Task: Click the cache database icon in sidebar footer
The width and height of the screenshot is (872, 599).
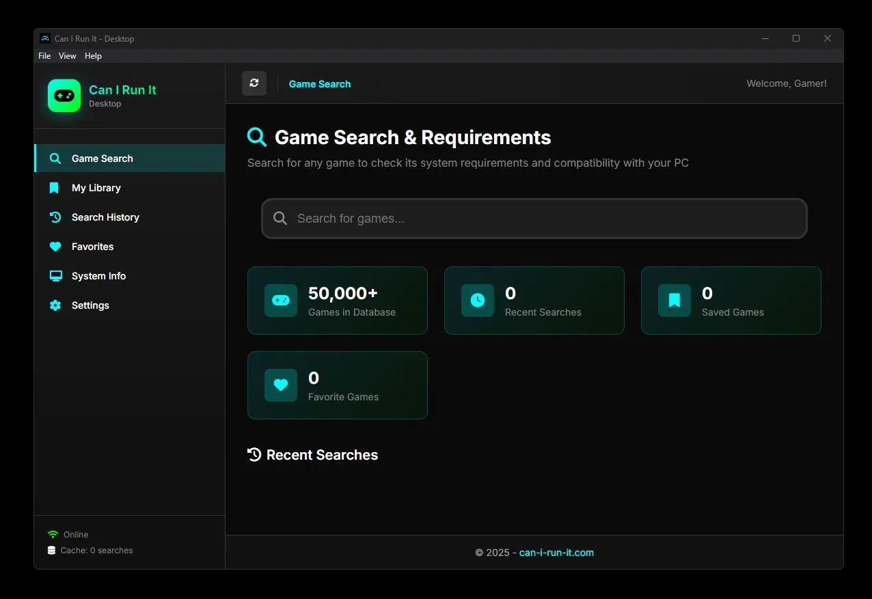Action: tap(51, 551)
